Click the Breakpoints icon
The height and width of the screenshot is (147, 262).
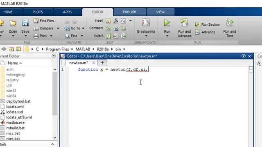coord(146,22)
